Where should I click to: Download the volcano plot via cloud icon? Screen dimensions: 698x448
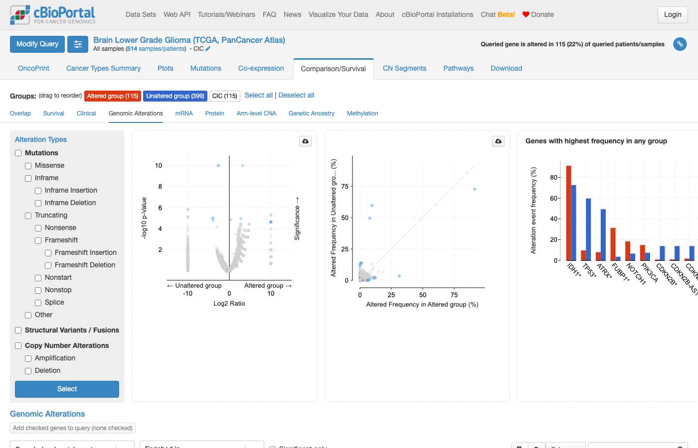306,141
